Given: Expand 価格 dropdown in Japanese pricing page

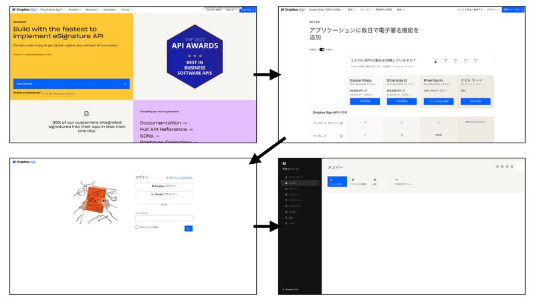Looking at the screenshot, I should pos(400,9).
